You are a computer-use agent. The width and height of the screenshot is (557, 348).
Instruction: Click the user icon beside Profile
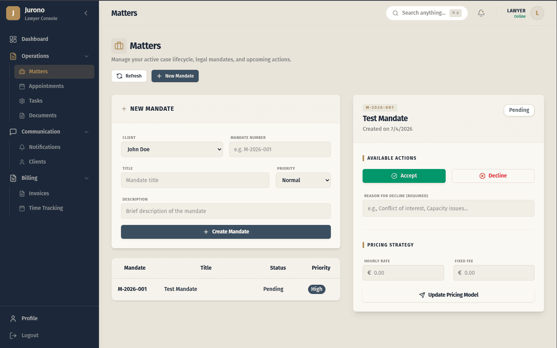13,318
